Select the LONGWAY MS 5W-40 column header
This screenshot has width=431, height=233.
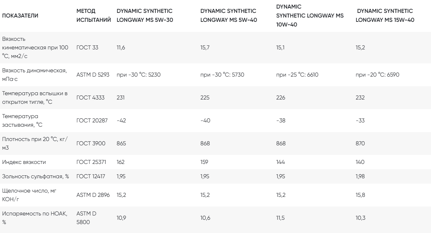pos(228,16)
